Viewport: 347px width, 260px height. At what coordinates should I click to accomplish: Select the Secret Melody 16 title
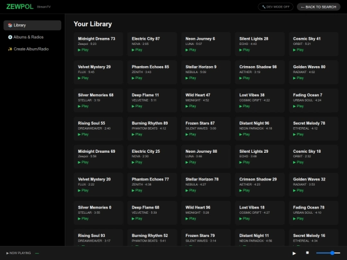coord(309,236)
